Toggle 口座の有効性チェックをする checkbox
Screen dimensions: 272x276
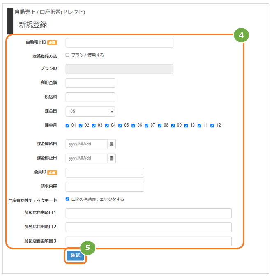click(x=67, y=199)
